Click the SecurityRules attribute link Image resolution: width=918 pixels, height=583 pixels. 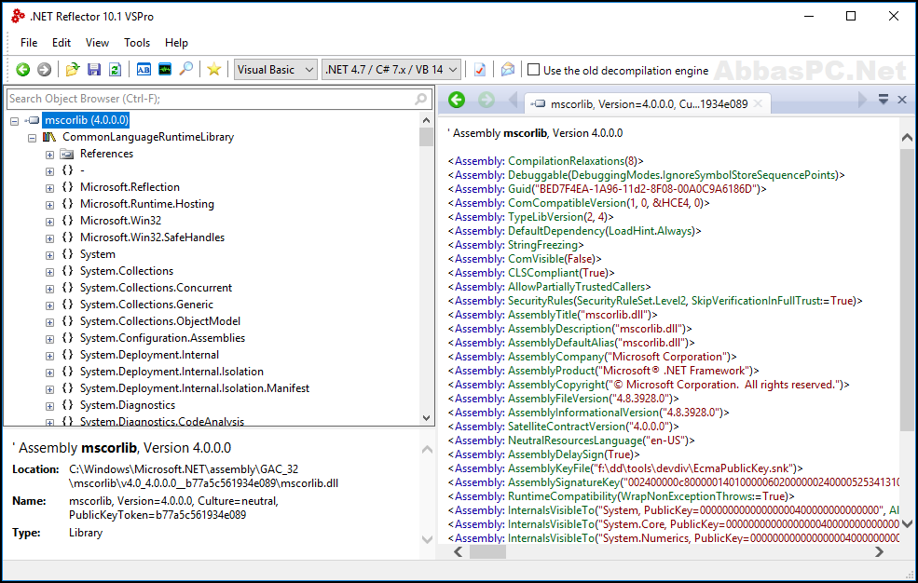point(540,301)
